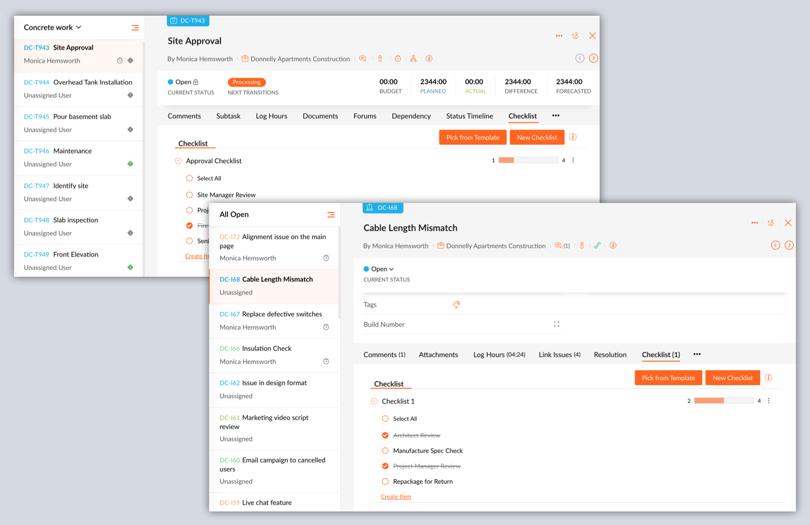Go to next issue using right arrow
Viewport: 810px width, 525px height.
click(x=789, y=246)
